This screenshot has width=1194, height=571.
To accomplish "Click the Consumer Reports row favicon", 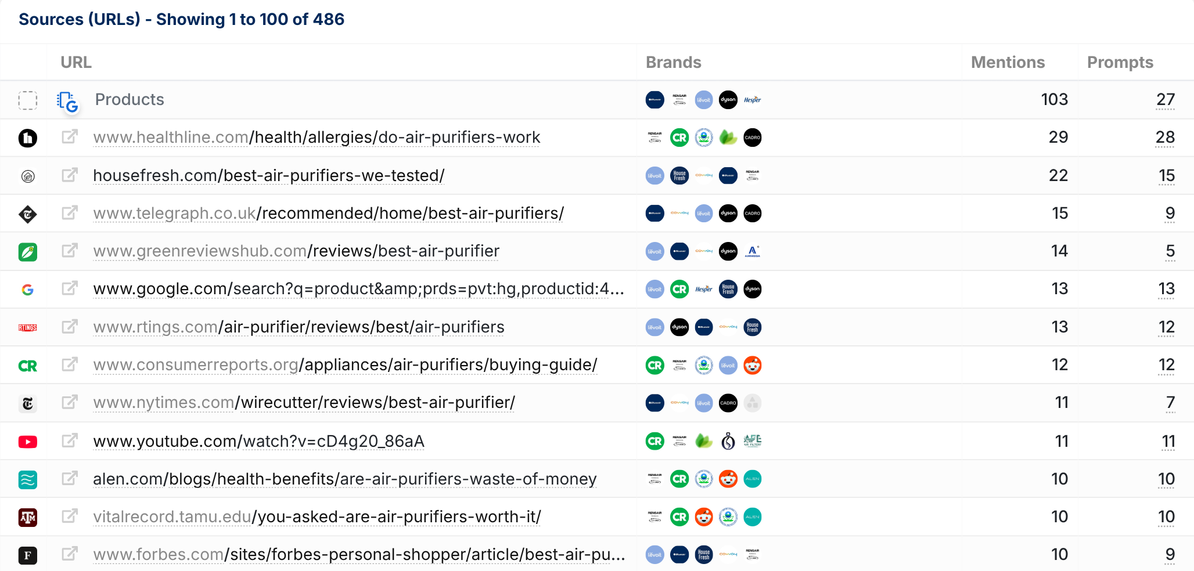I will point(28,366).
